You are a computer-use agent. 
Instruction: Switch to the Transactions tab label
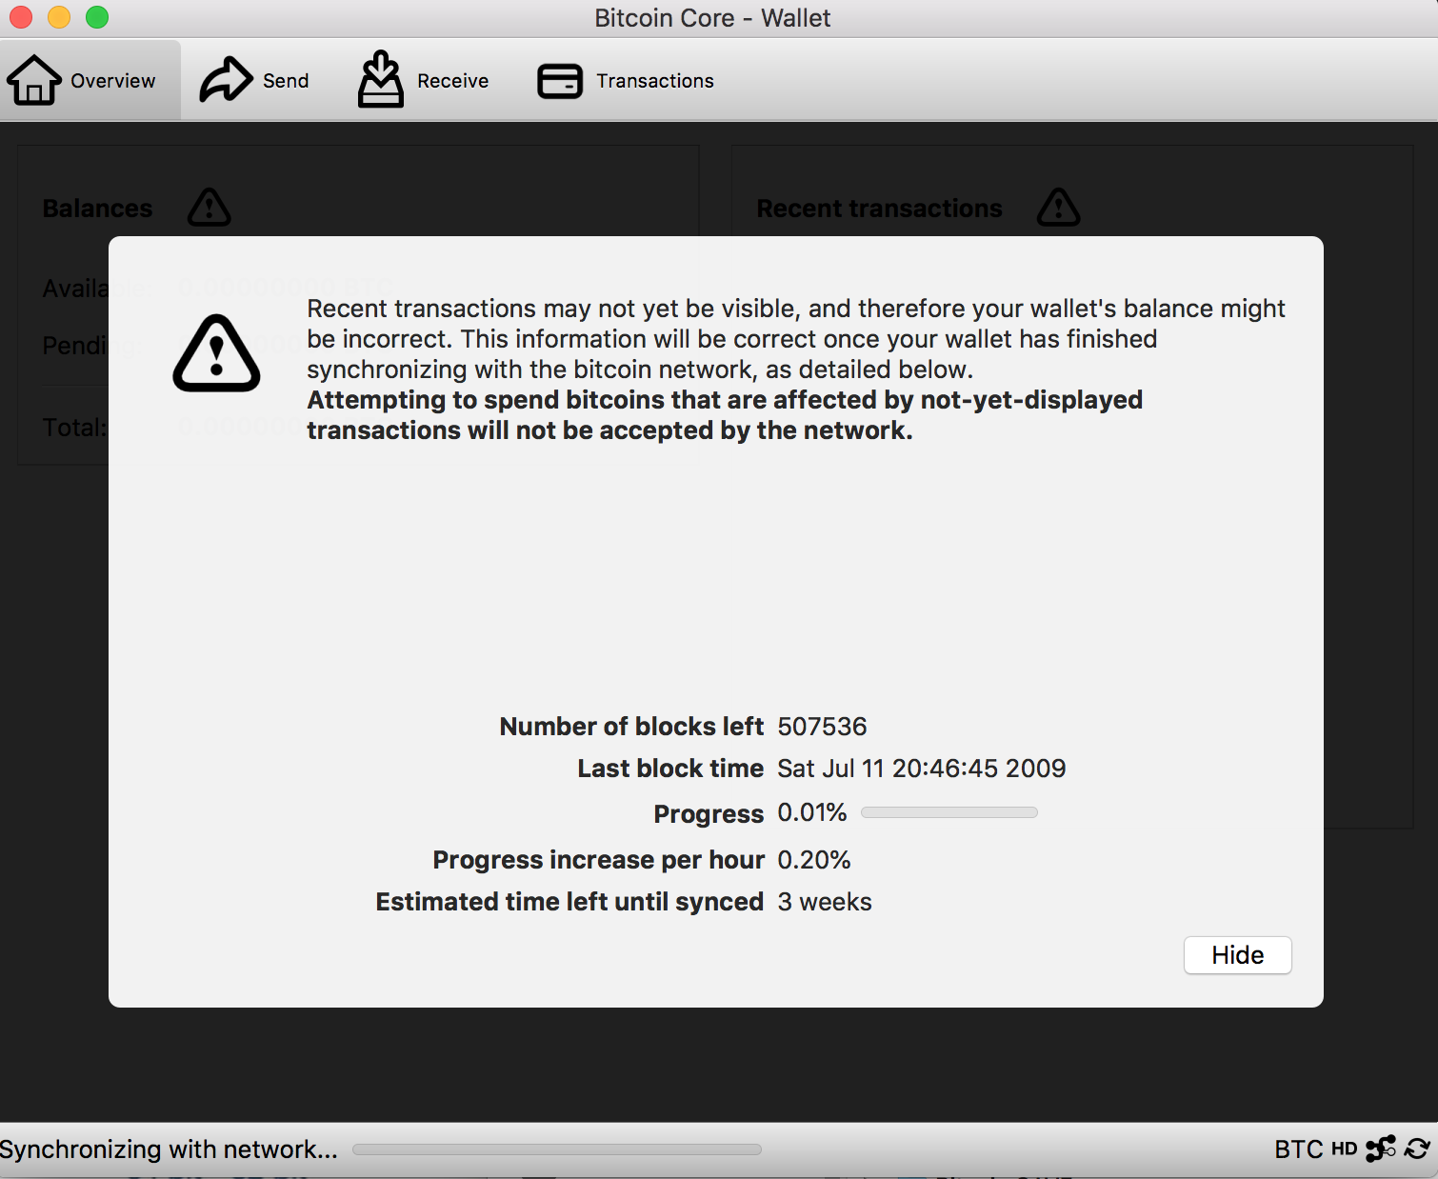(655, 81)
